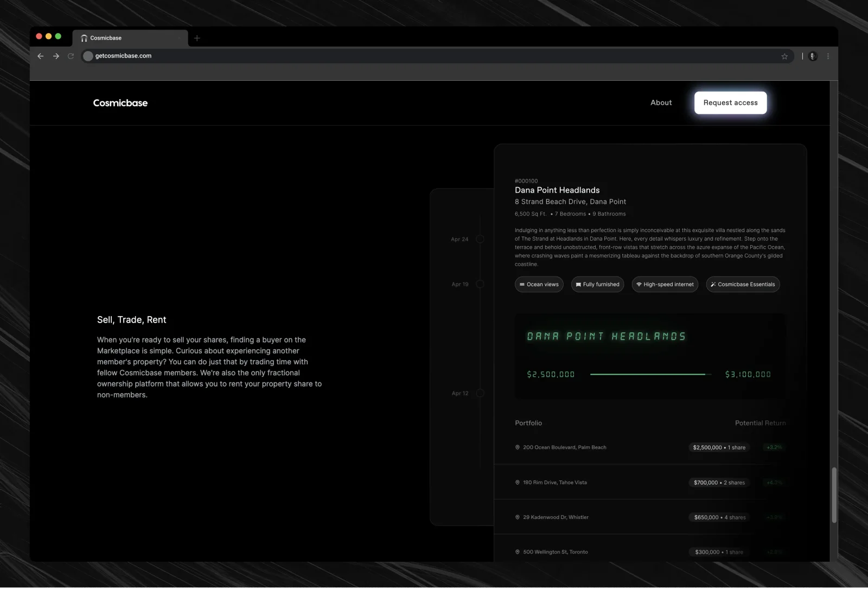The width and height of the screenshot is (868, 591).
Task: Open the browser three-dot menu
Action: [x=828, y=56]
